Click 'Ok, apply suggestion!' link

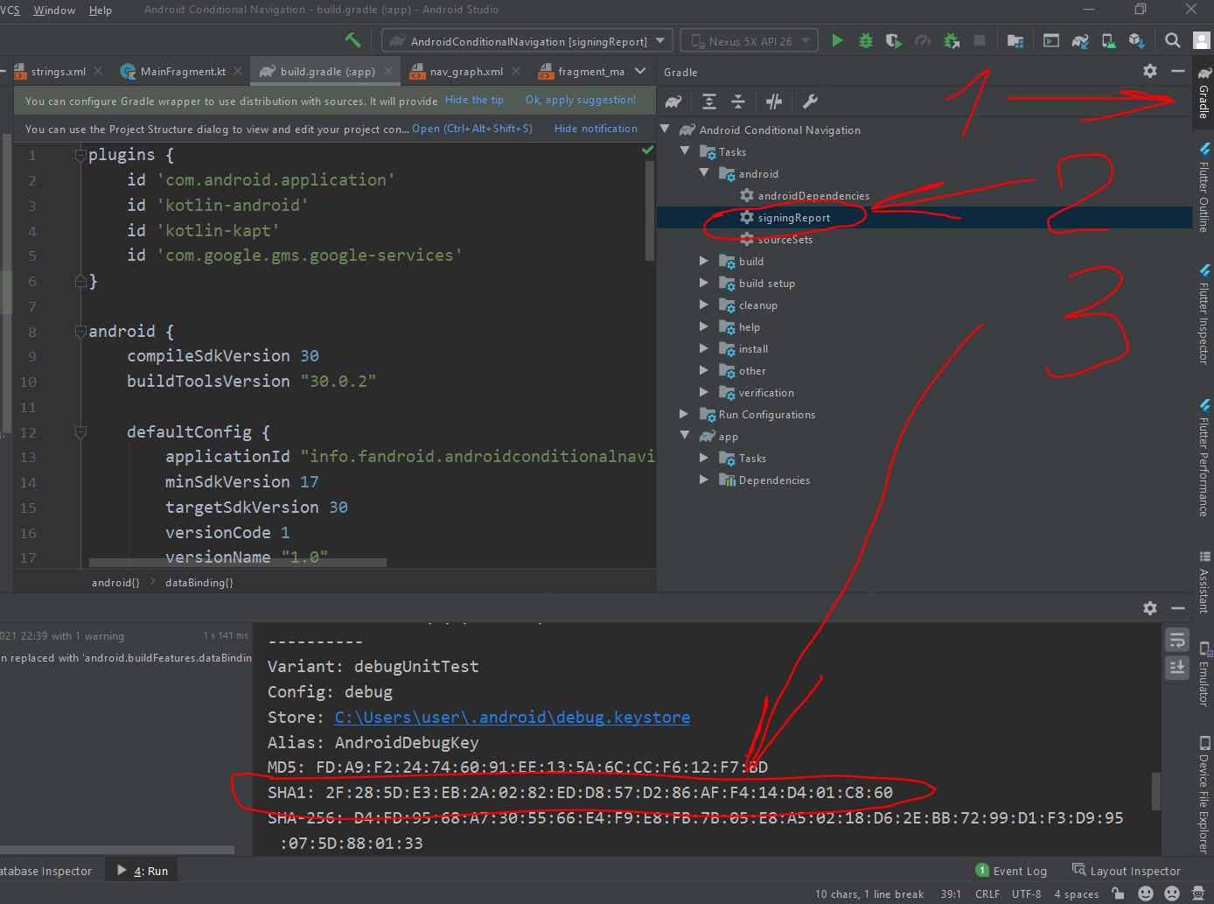[x=581, y=100]
